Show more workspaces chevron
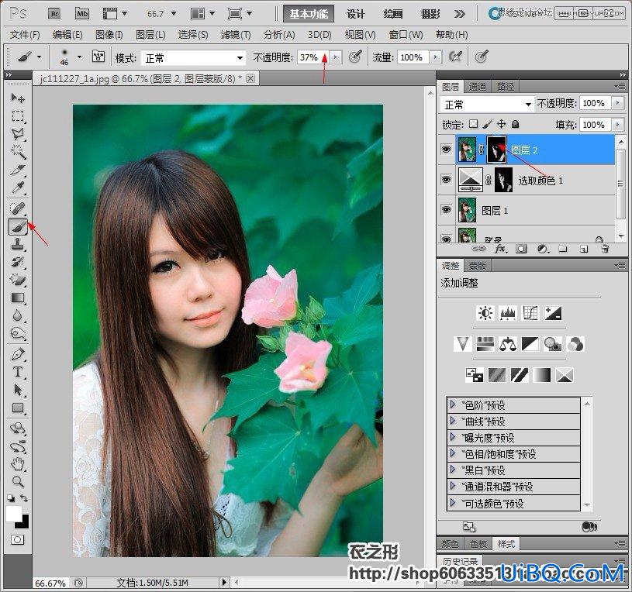The image size is (632, 592). (460, 14)
